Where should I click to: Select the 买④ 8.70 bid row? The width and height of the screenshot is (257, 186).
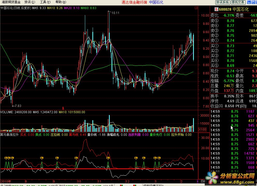pyautogui.click(x=233, y=61)
